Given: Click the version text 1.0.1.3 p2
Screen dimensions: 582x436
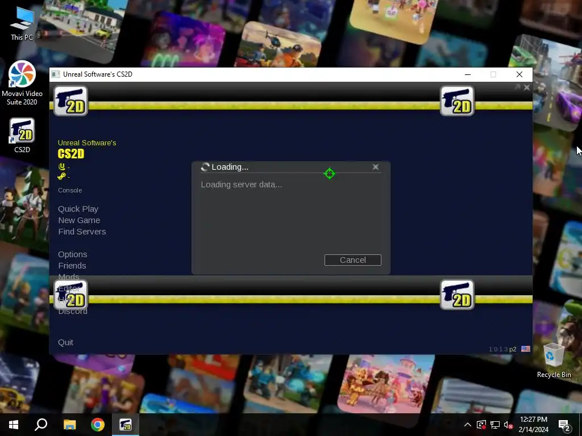Looking at the screenshot, I should click(x=502, y=349).
